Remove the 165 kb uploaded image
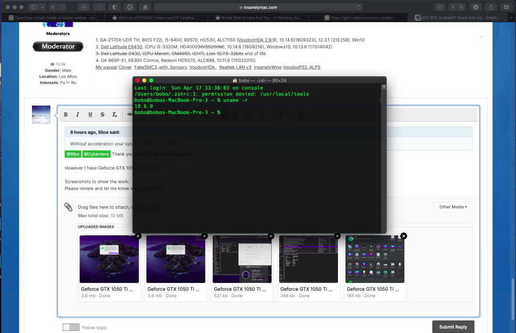Screen dimensions: 516x333 point(404,236)
